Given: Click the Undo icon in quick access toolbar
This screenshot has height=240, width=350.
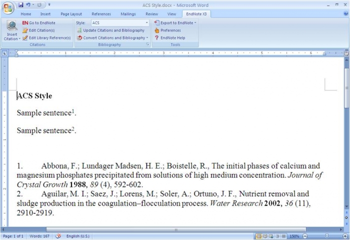Looking at the screenshot, I should click(28, 4).
